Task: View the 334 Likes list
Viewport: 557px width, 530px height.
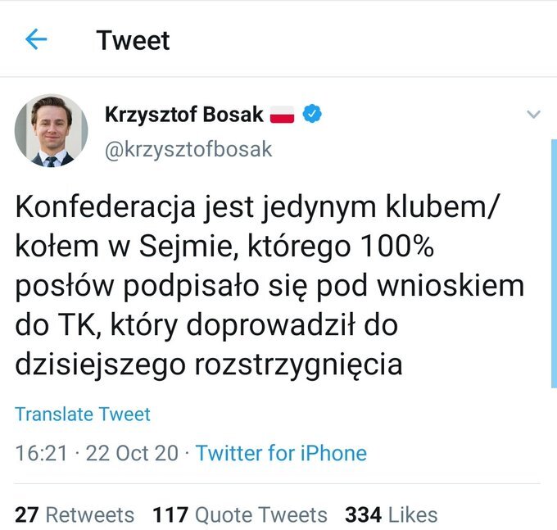Action: coord(391,514)
